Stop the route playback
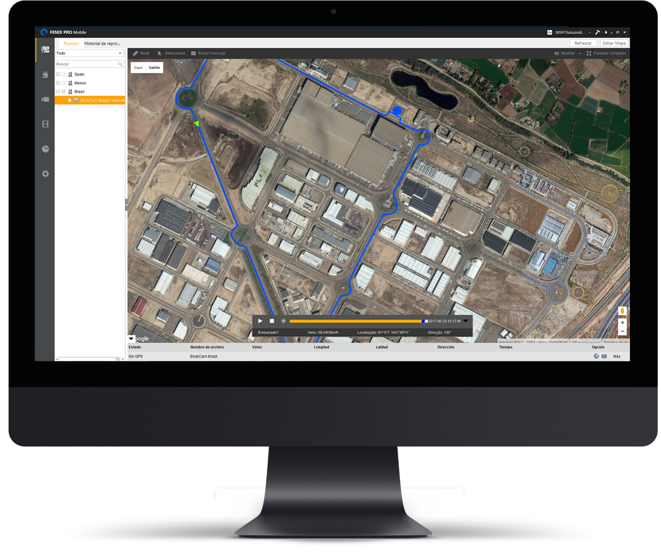 272,321
